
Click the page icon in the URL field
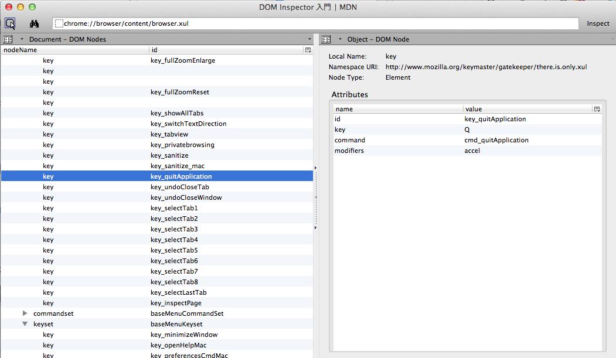pos(59,23)
